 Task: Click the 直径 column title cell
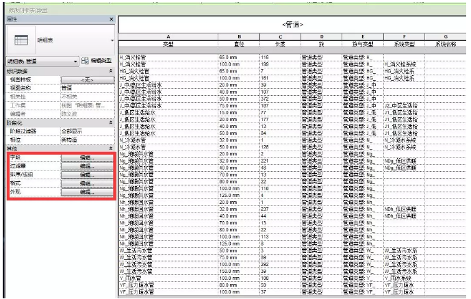point(239,44)
